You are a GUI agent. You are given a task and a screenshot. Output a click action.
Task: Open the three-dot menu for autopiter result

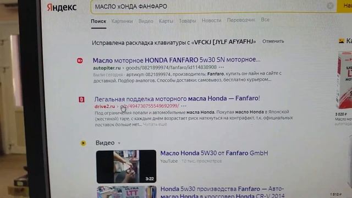(221, 67)
